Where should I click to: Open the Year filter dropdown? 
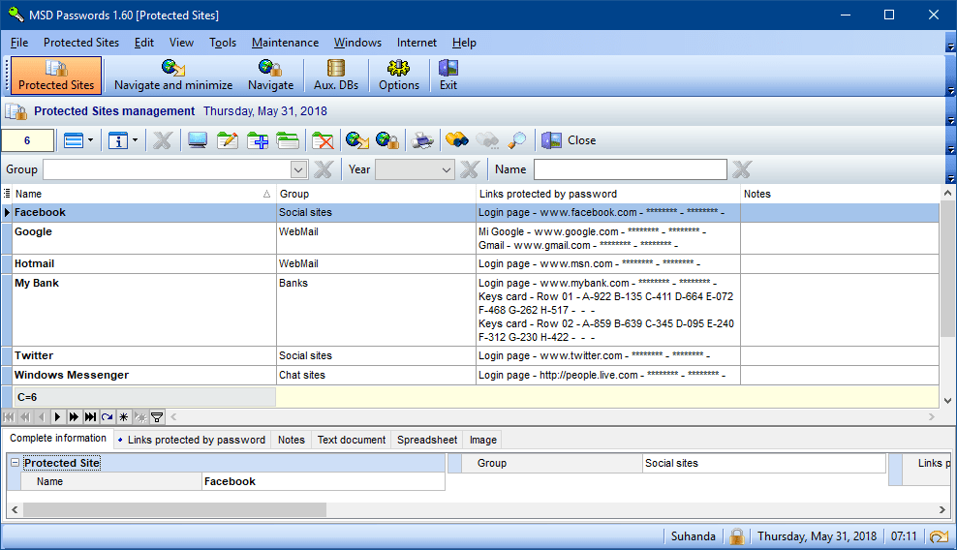click(x=447, y=169)
